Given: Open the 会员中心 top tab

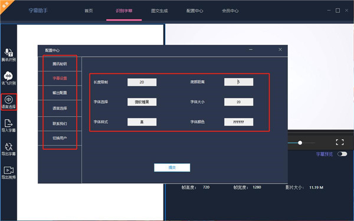Looking at the screenshot, I should pyautogui.click(x=230, y=11).
